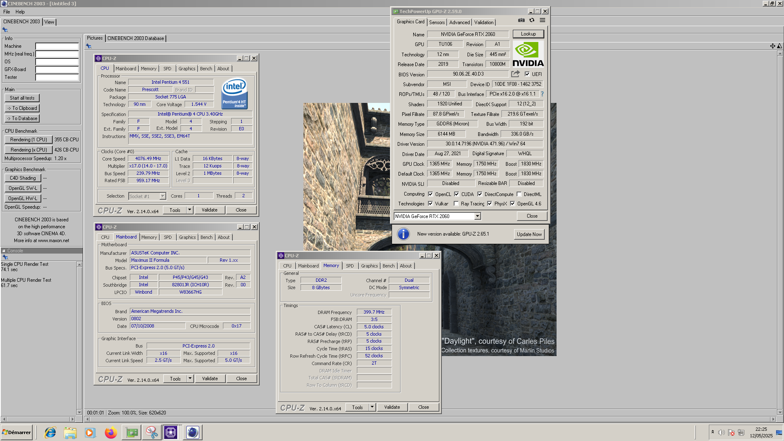Viewport: 784px width, 441px height.
Task: Switch to CPU-Z taskbar button
Action: coord(171,432)
